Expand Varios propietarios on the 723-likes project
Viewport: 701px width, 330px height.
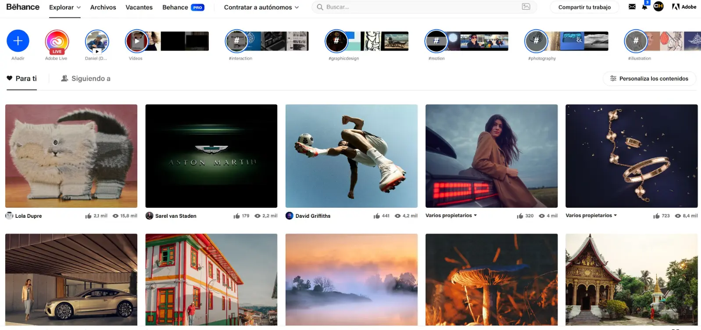pyautogui.click(x=591, y=216)
